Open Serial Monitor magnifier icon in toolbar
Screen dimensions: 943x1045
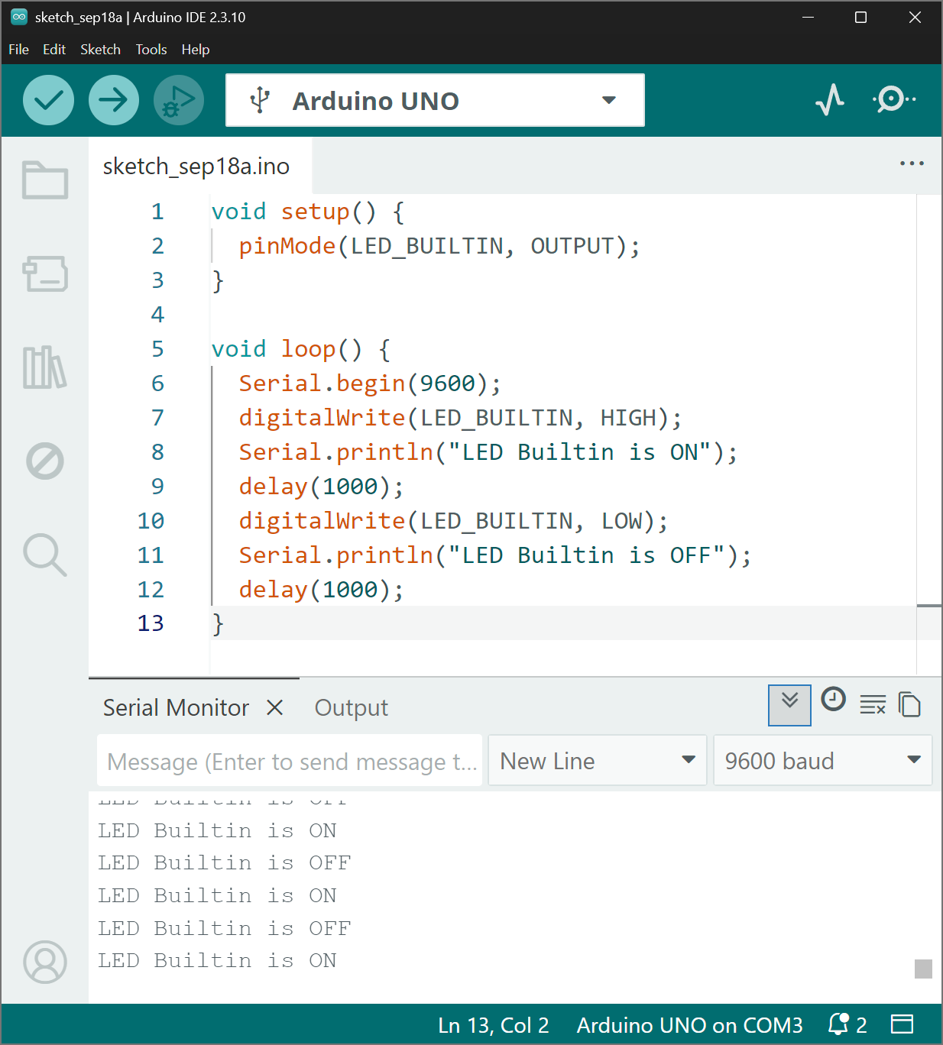[894, 99]
